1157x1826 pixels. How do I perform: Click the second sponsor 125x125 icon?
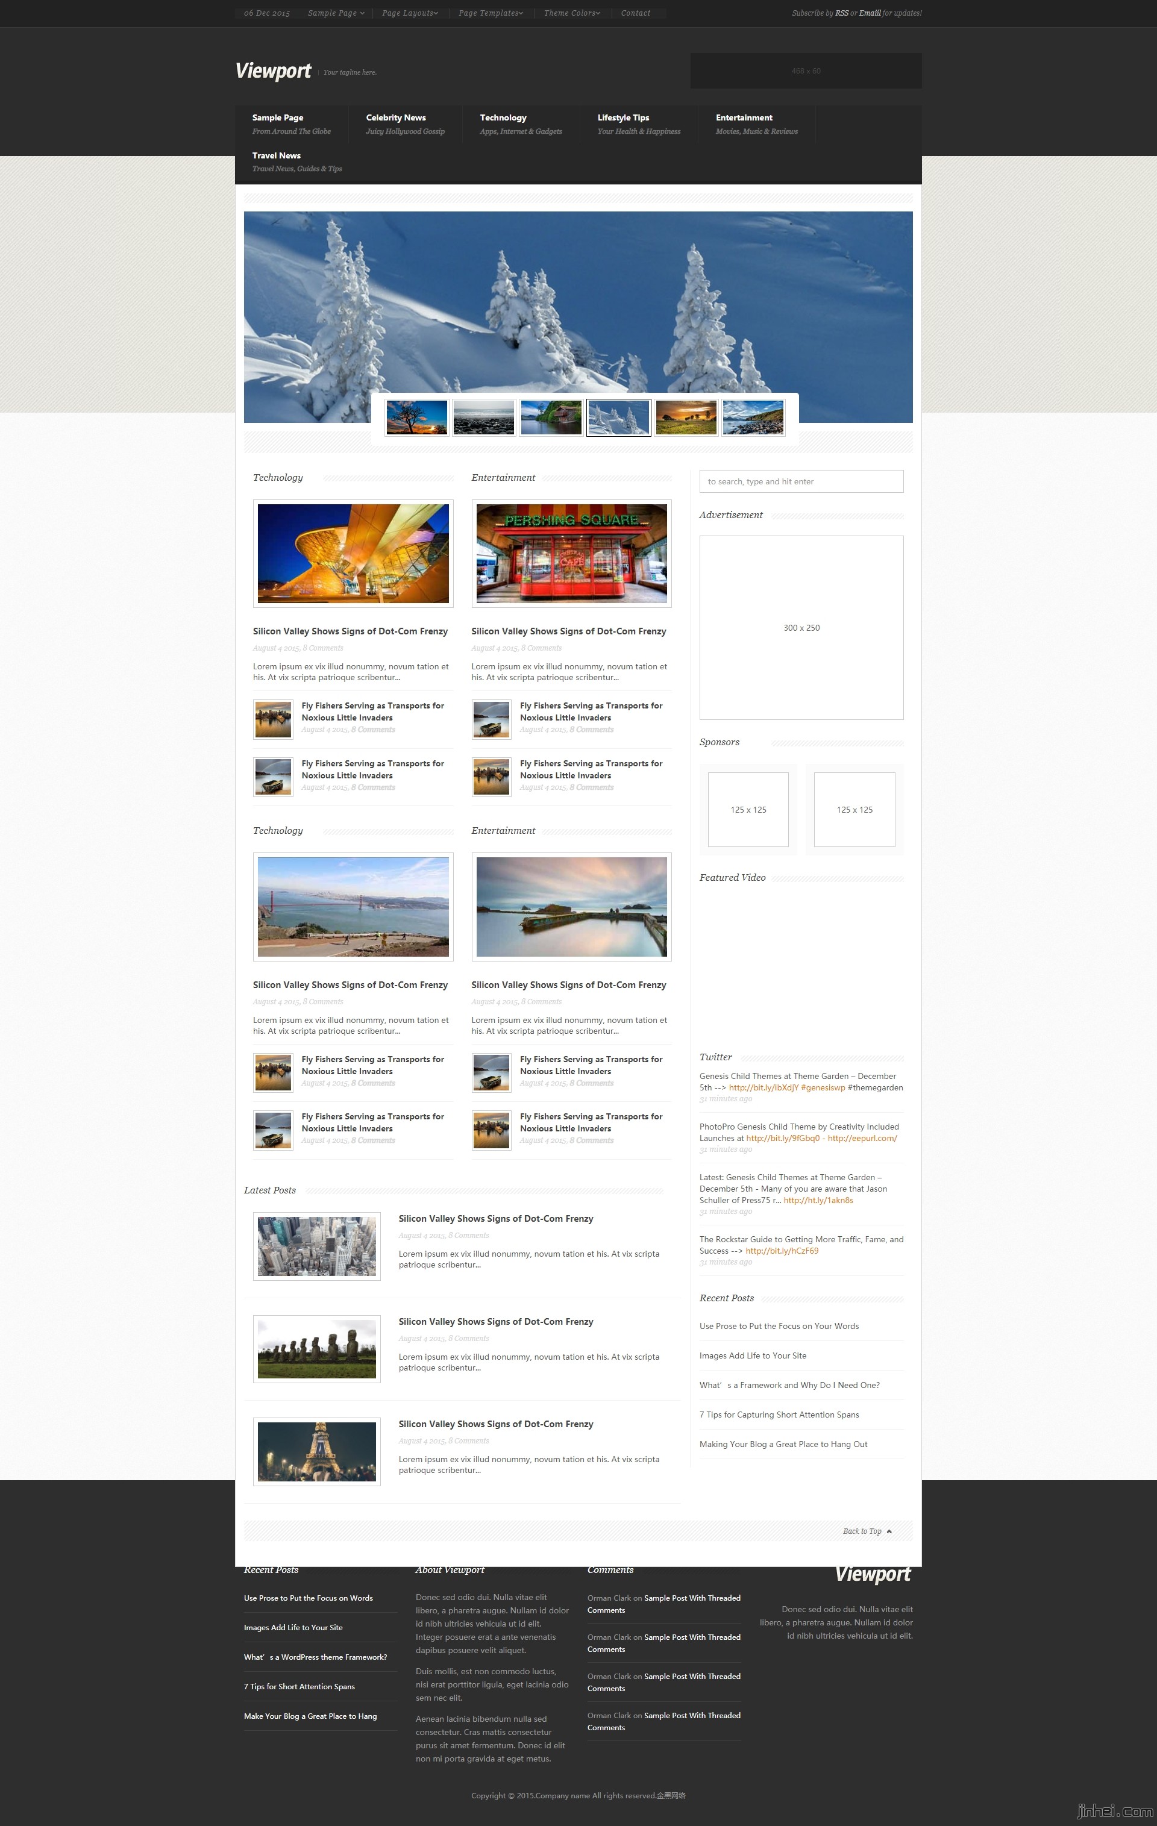pyautogui.click(x=853, y=809)
